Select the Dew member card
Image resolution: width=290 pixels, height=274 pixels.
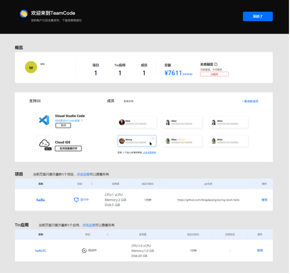pyautogui.click(x=137, y=123)
